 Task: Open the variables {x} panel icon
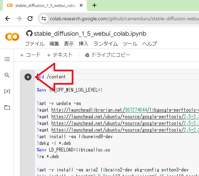tap(7, 91)
